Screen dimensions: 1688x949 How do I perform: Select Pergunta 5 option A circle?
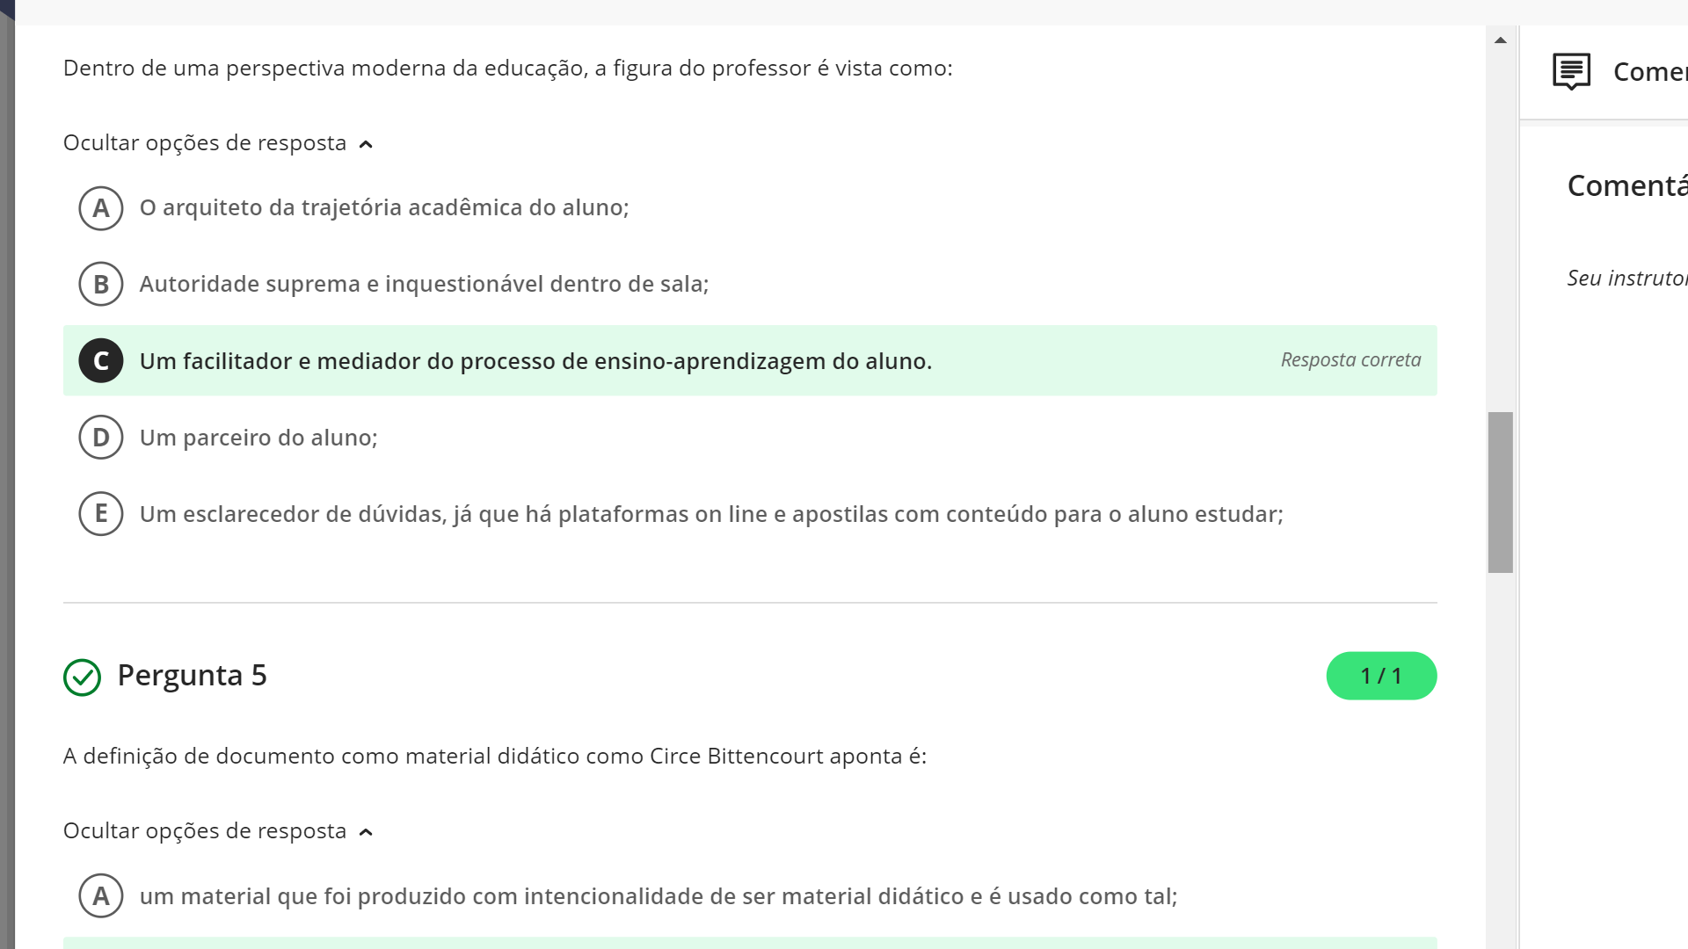[101, 896]
